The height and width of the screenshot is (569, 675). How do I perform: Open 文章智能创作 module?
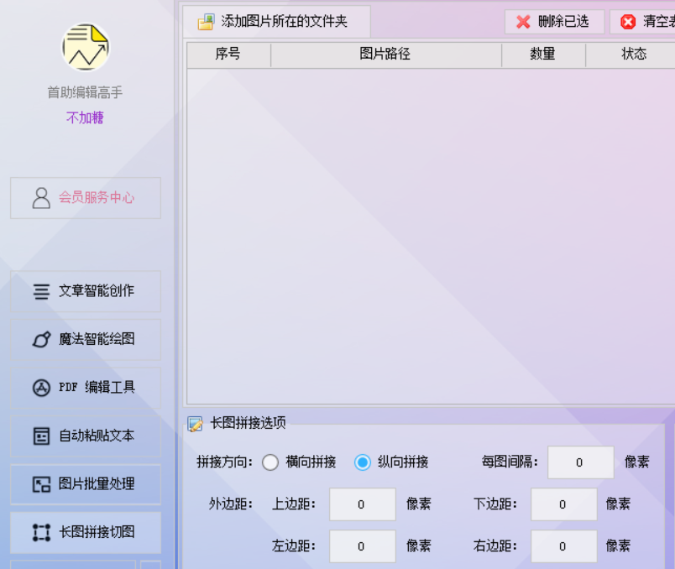(x=86, y=291)
